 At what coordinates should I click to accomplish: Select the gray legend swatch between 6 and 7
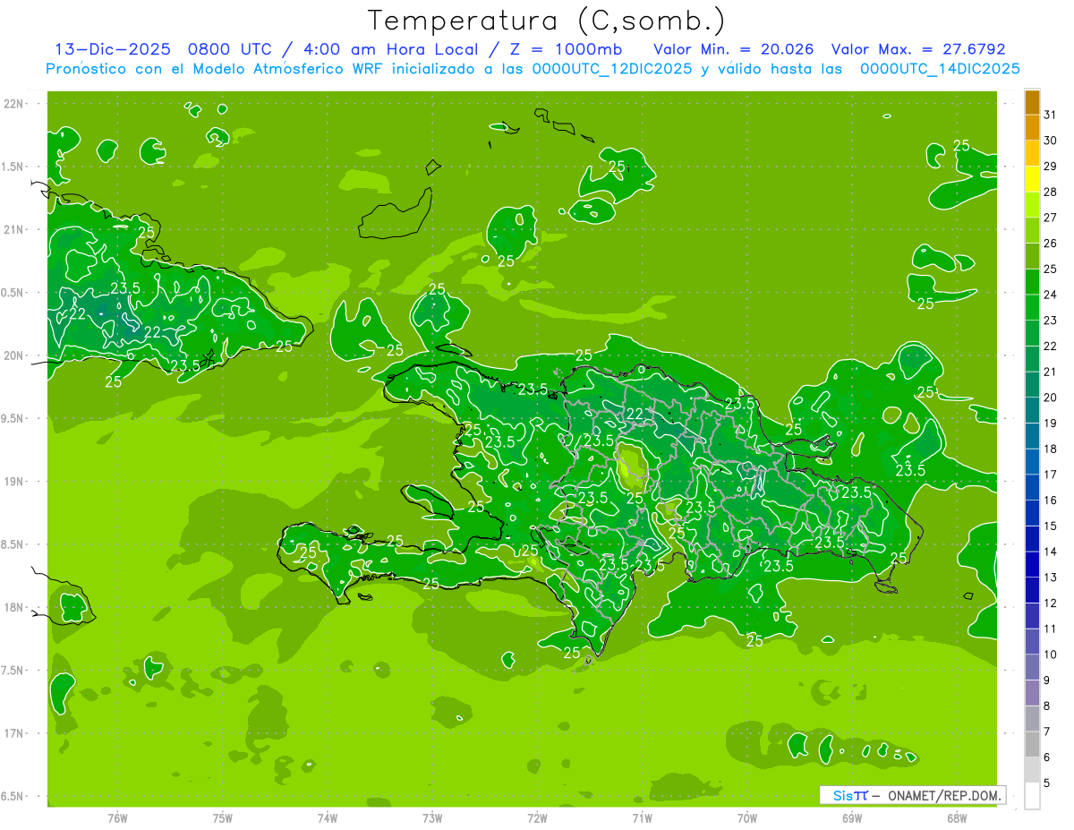tap(1032, 744)
